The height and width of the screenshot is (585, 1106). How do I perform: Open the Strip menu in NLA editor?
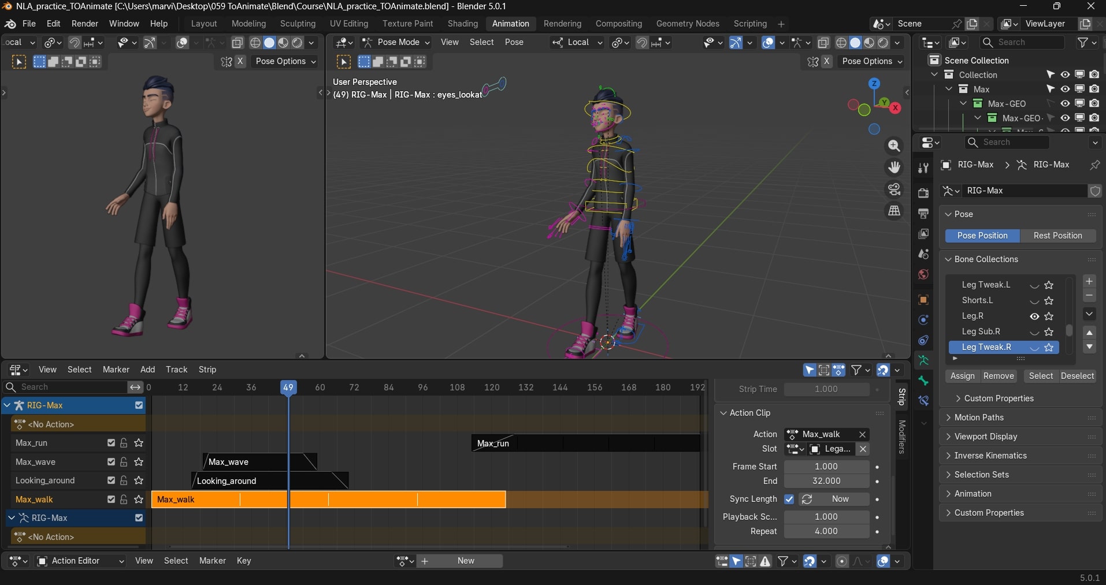tap(207, 370)
